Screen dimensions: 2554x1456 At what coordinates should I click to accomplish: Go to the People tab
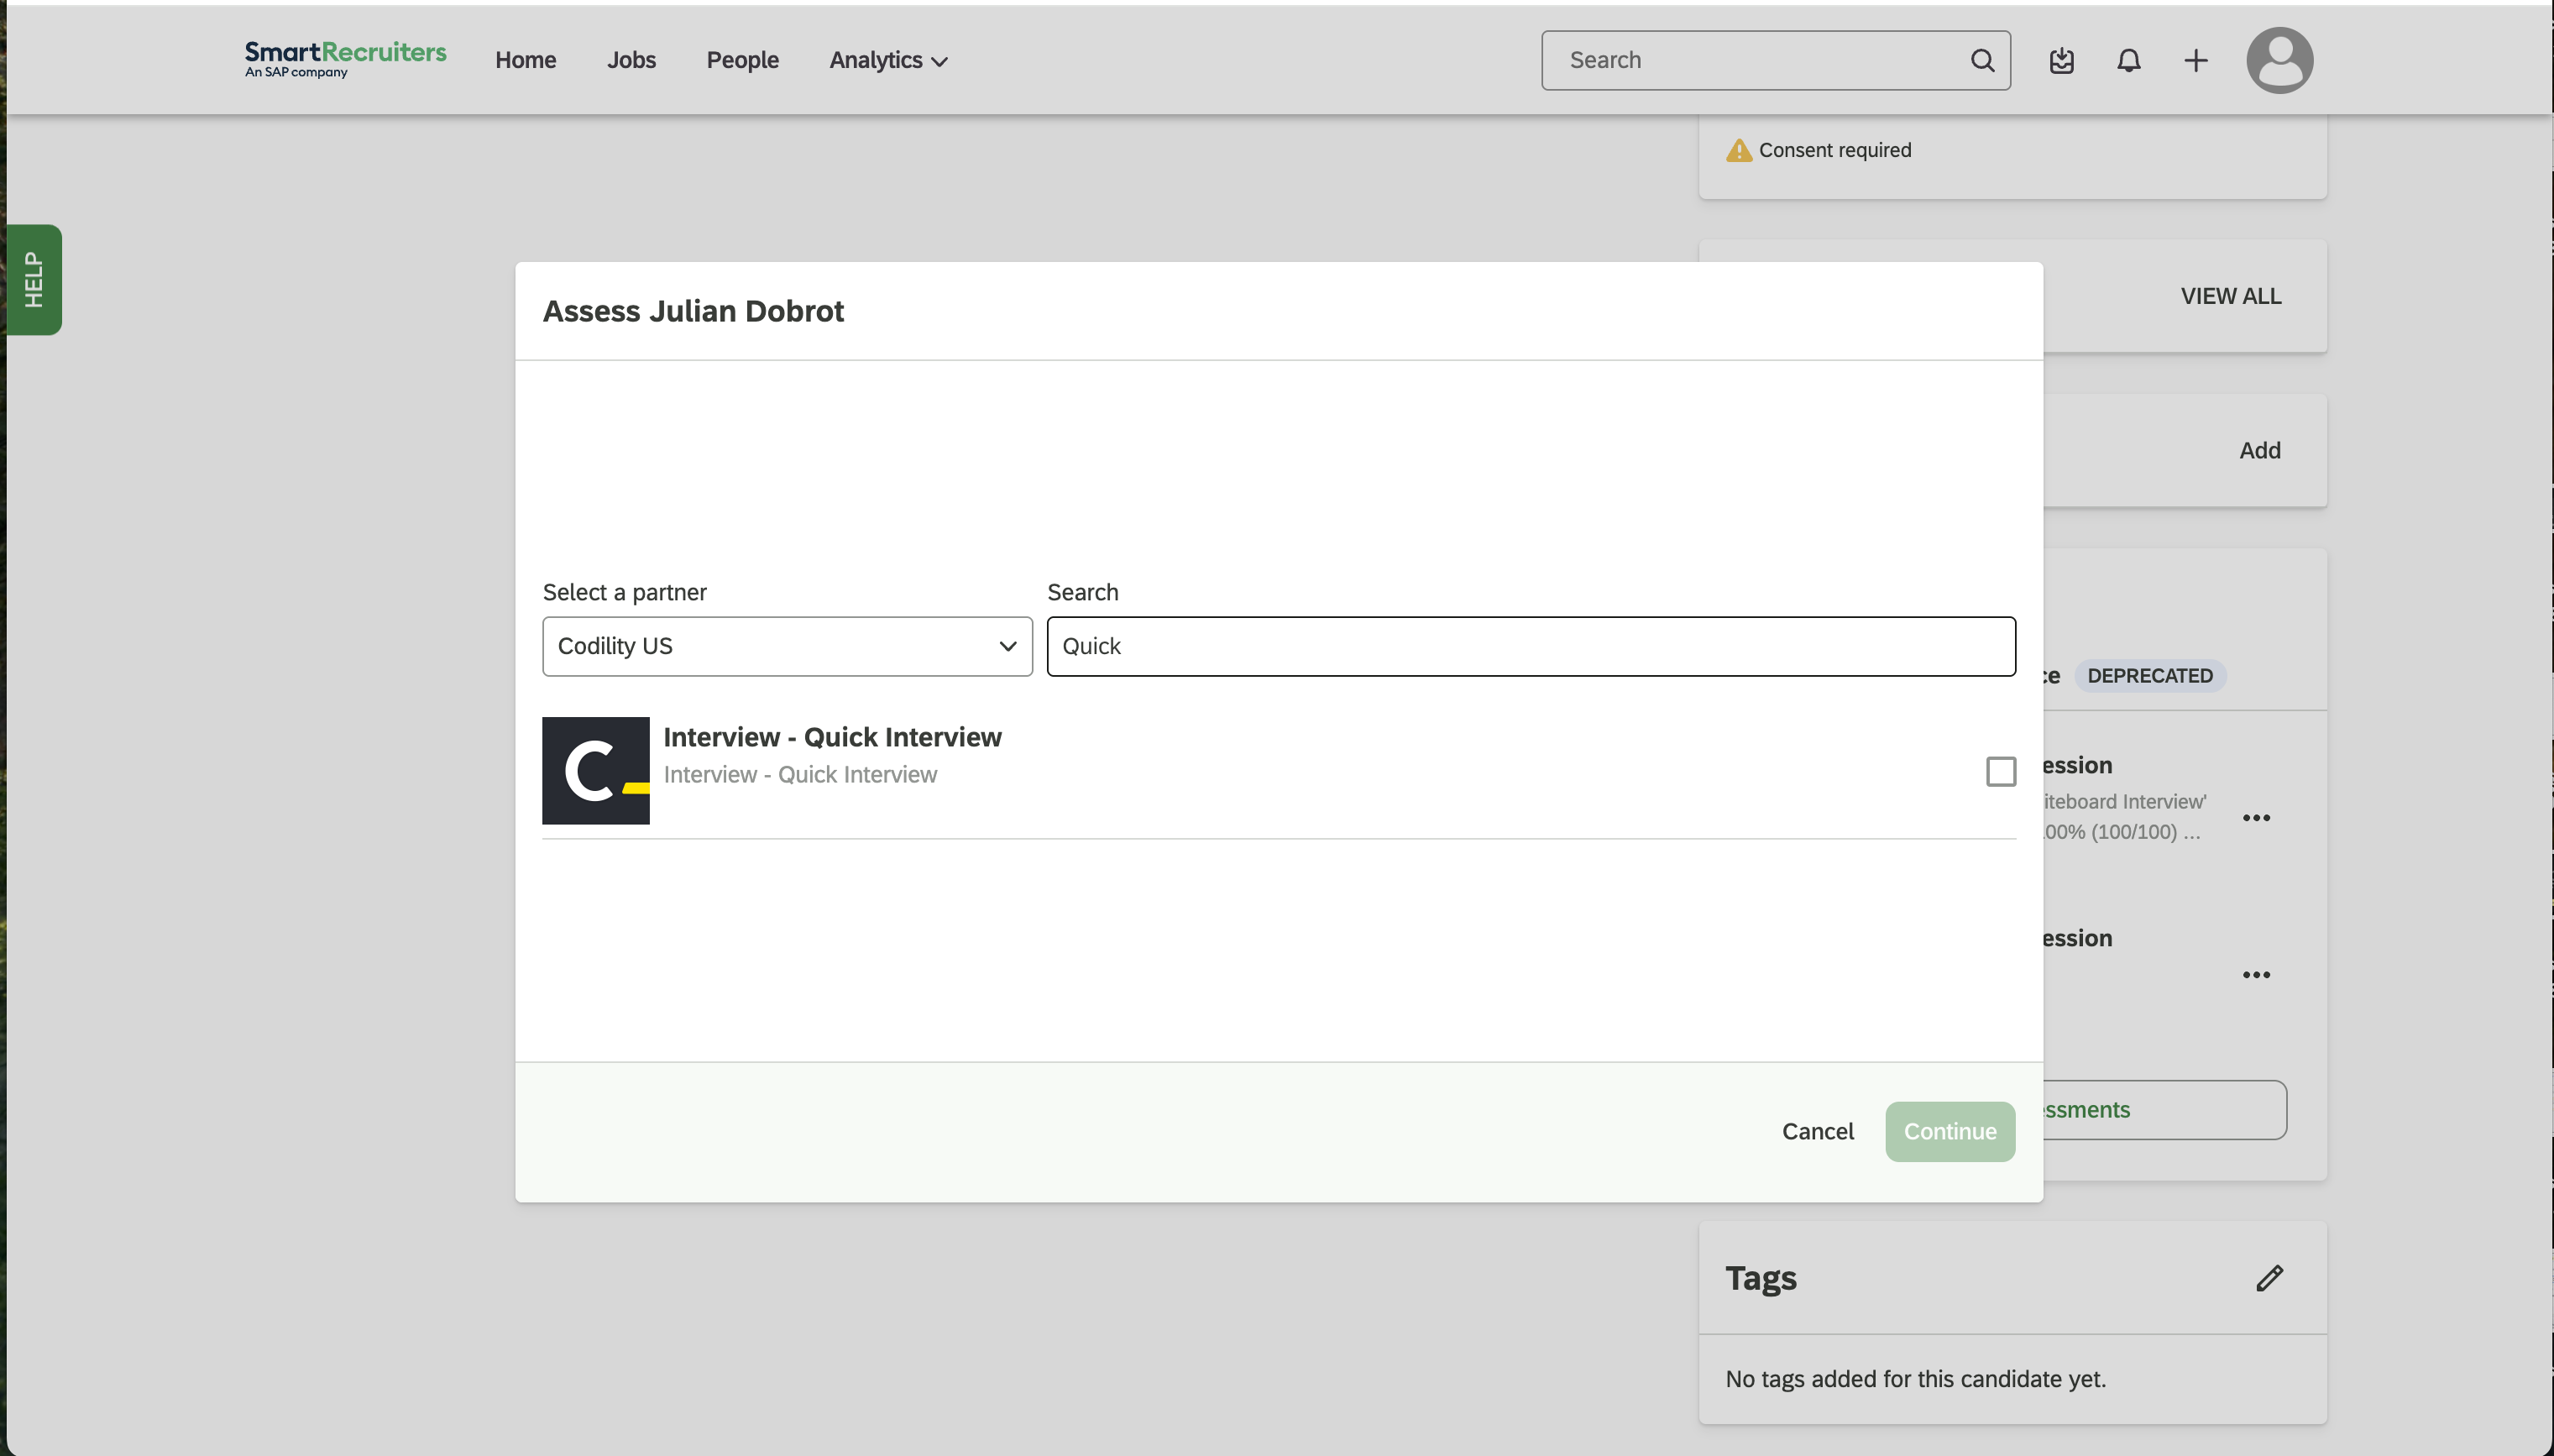click(743, 60)
